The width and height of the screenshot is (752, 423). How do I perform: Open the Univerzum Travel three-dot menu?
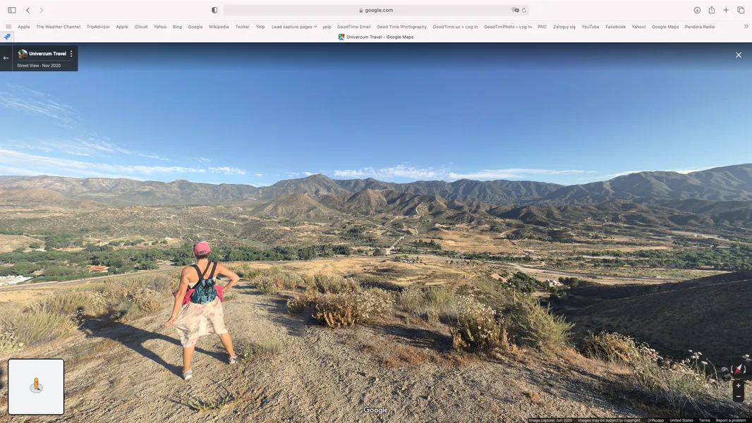(71, 54)
